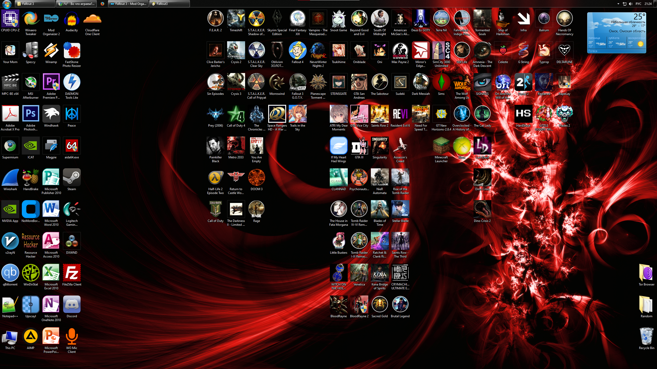The height and width of the screenshot is (369, 657).
Task: Show hidden tray icons arrow
Action: [618, 4]
